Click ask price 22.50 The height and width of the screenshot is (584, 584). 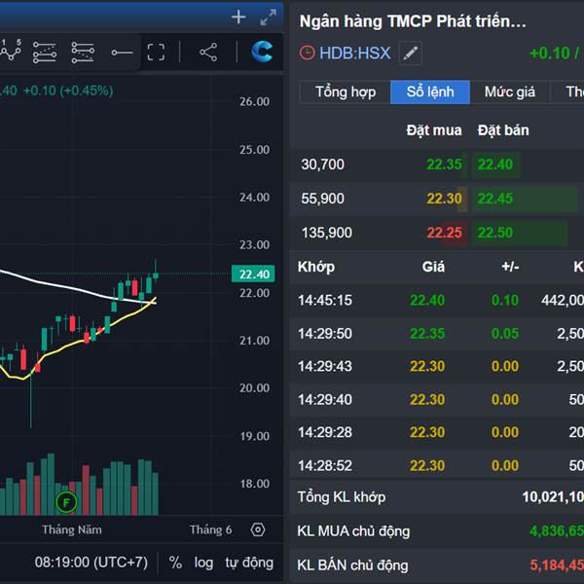pos(495,233)
